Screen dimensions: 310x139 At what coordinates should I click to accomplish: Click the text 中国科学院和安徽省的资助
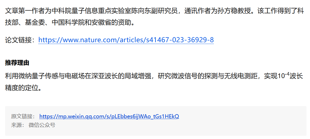pos(92,23)
